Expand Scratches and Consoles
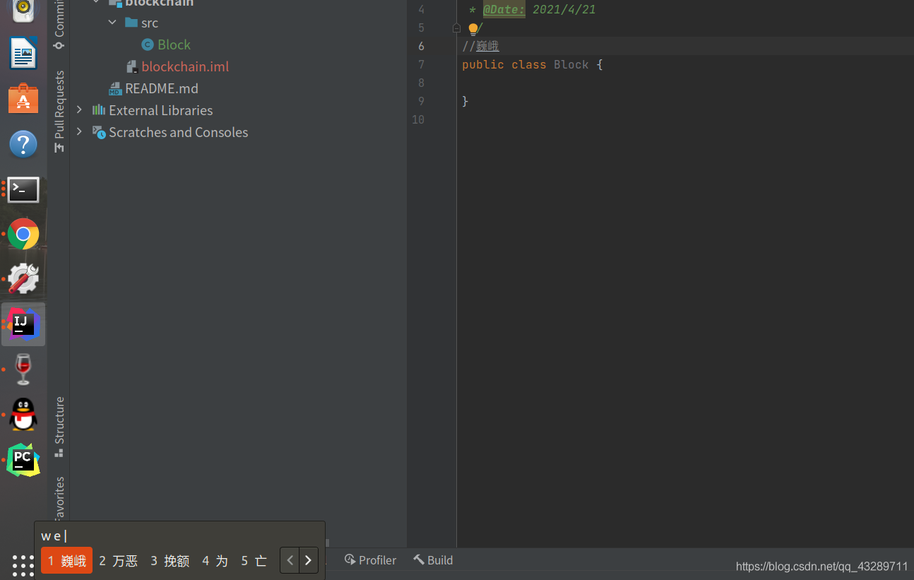The width and height of the screenshot is (914, 580). (78, 132)
